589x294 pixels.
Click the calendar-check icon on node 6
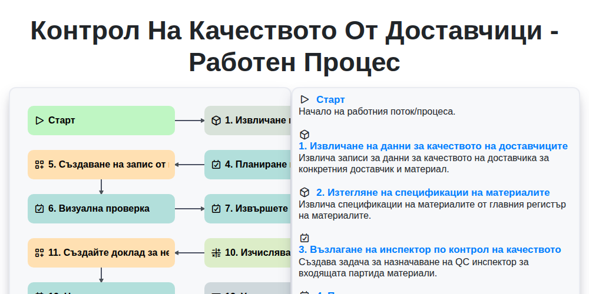(x=39, y=209)
